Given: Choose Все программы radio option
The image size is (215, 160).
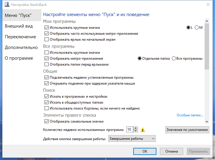Looking at the screenshot, I should pyautogui.click(x=174, y=58).
